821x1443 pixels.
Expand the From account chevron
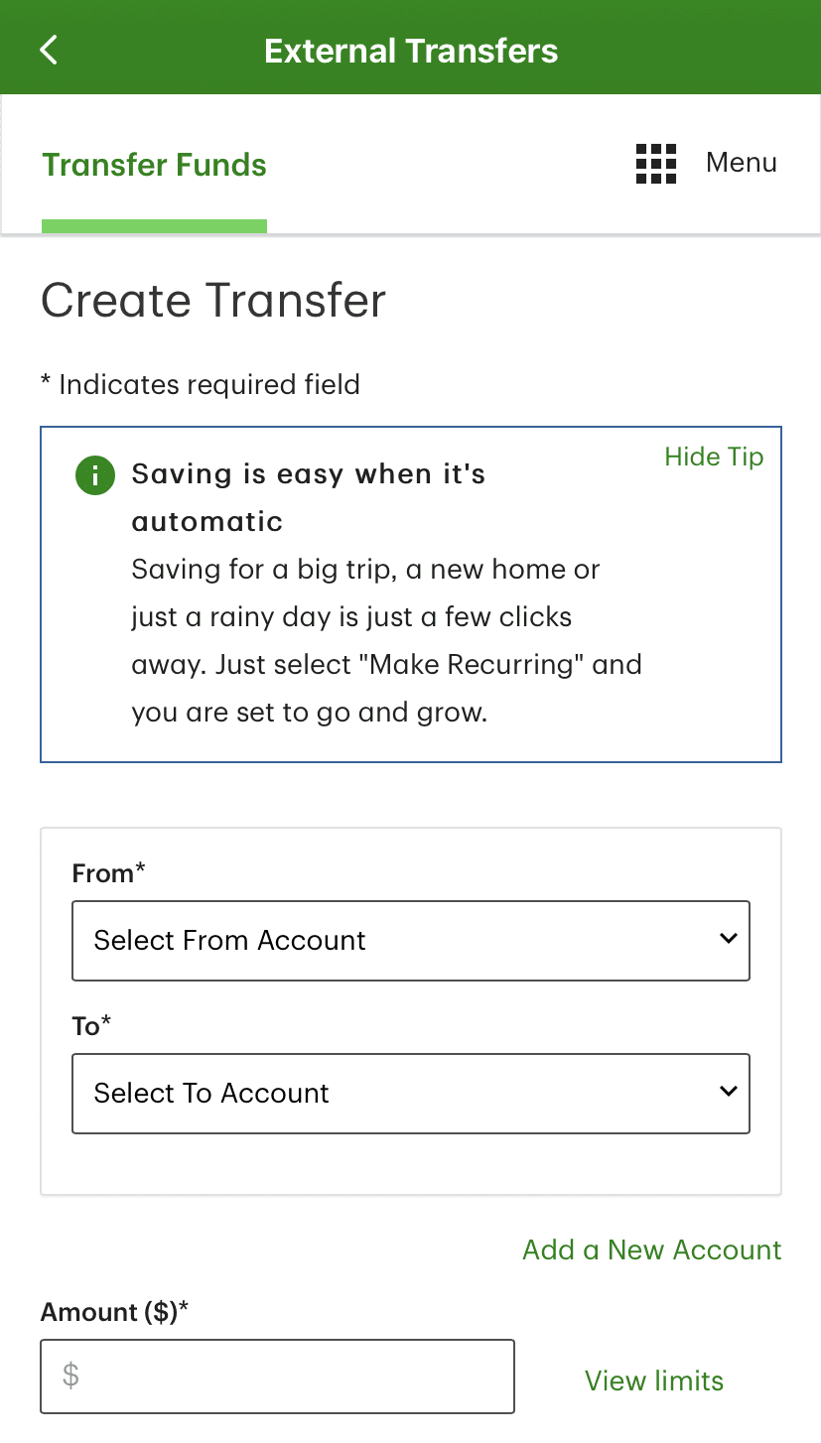(729, 939)
